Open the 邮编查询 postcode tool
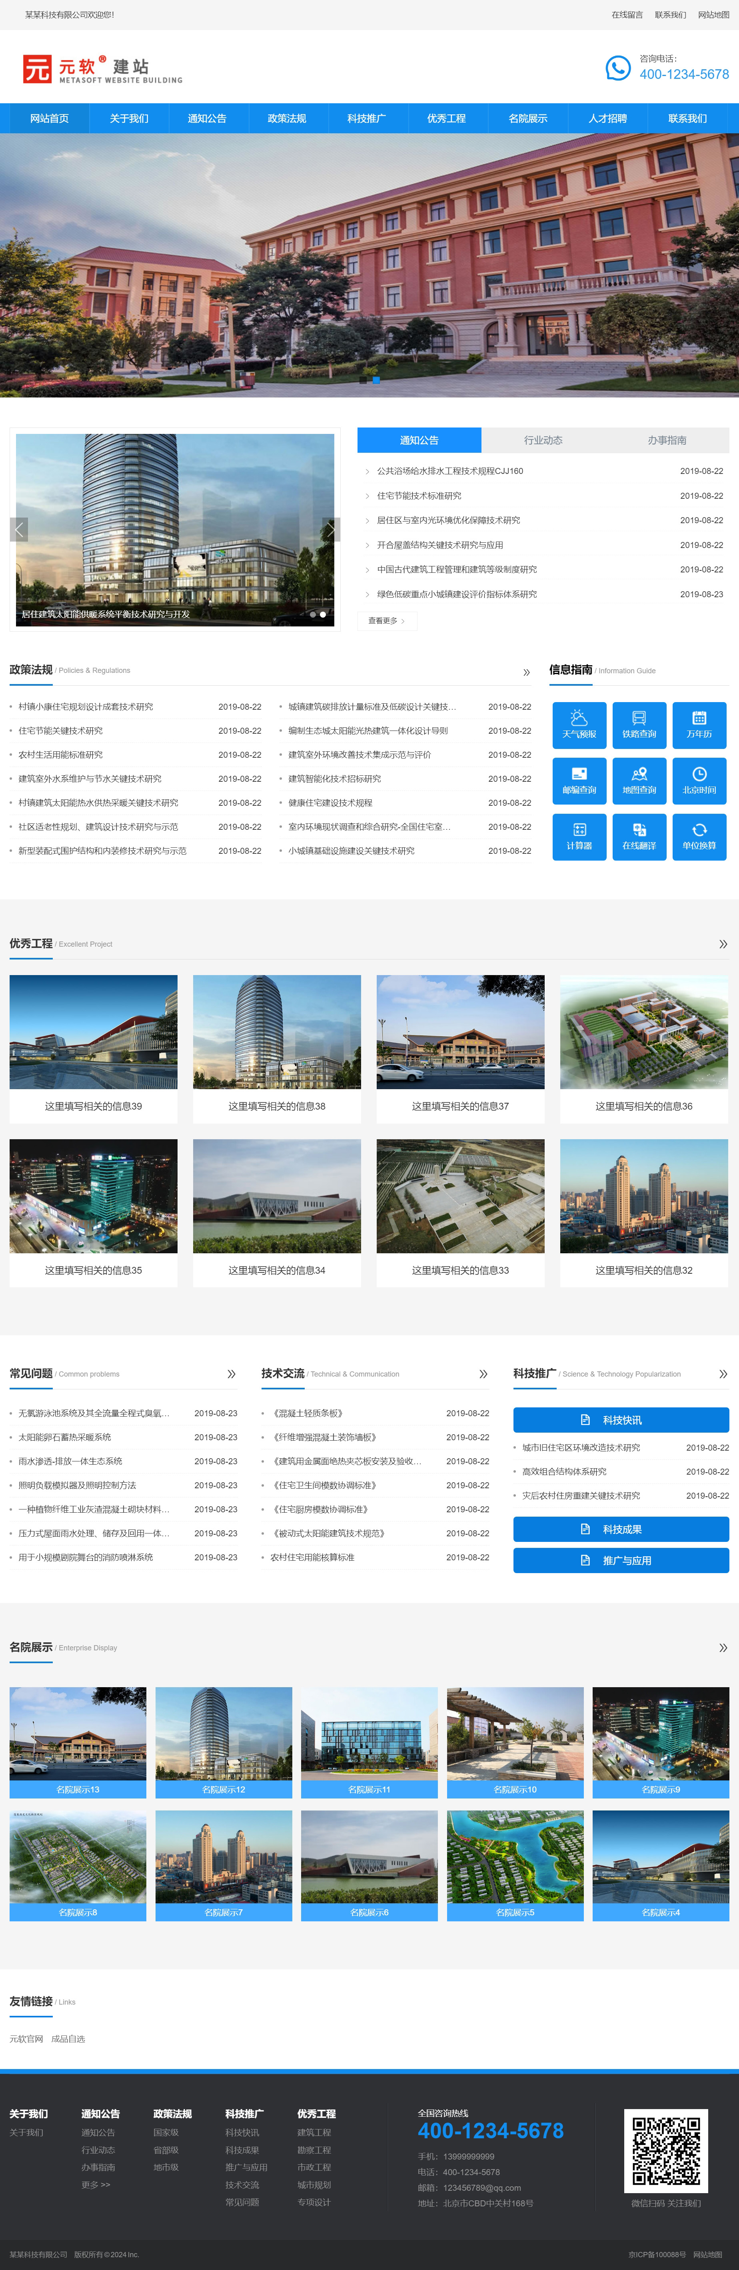The height and width of the screenshot is (2270, 739). pos(579,781)
